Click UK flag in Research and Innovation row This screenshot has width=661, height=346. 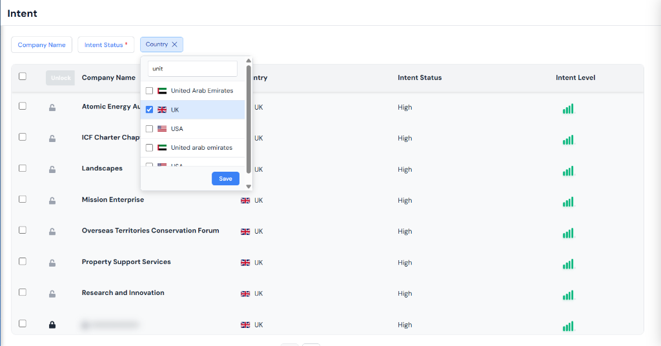[245, 294]
